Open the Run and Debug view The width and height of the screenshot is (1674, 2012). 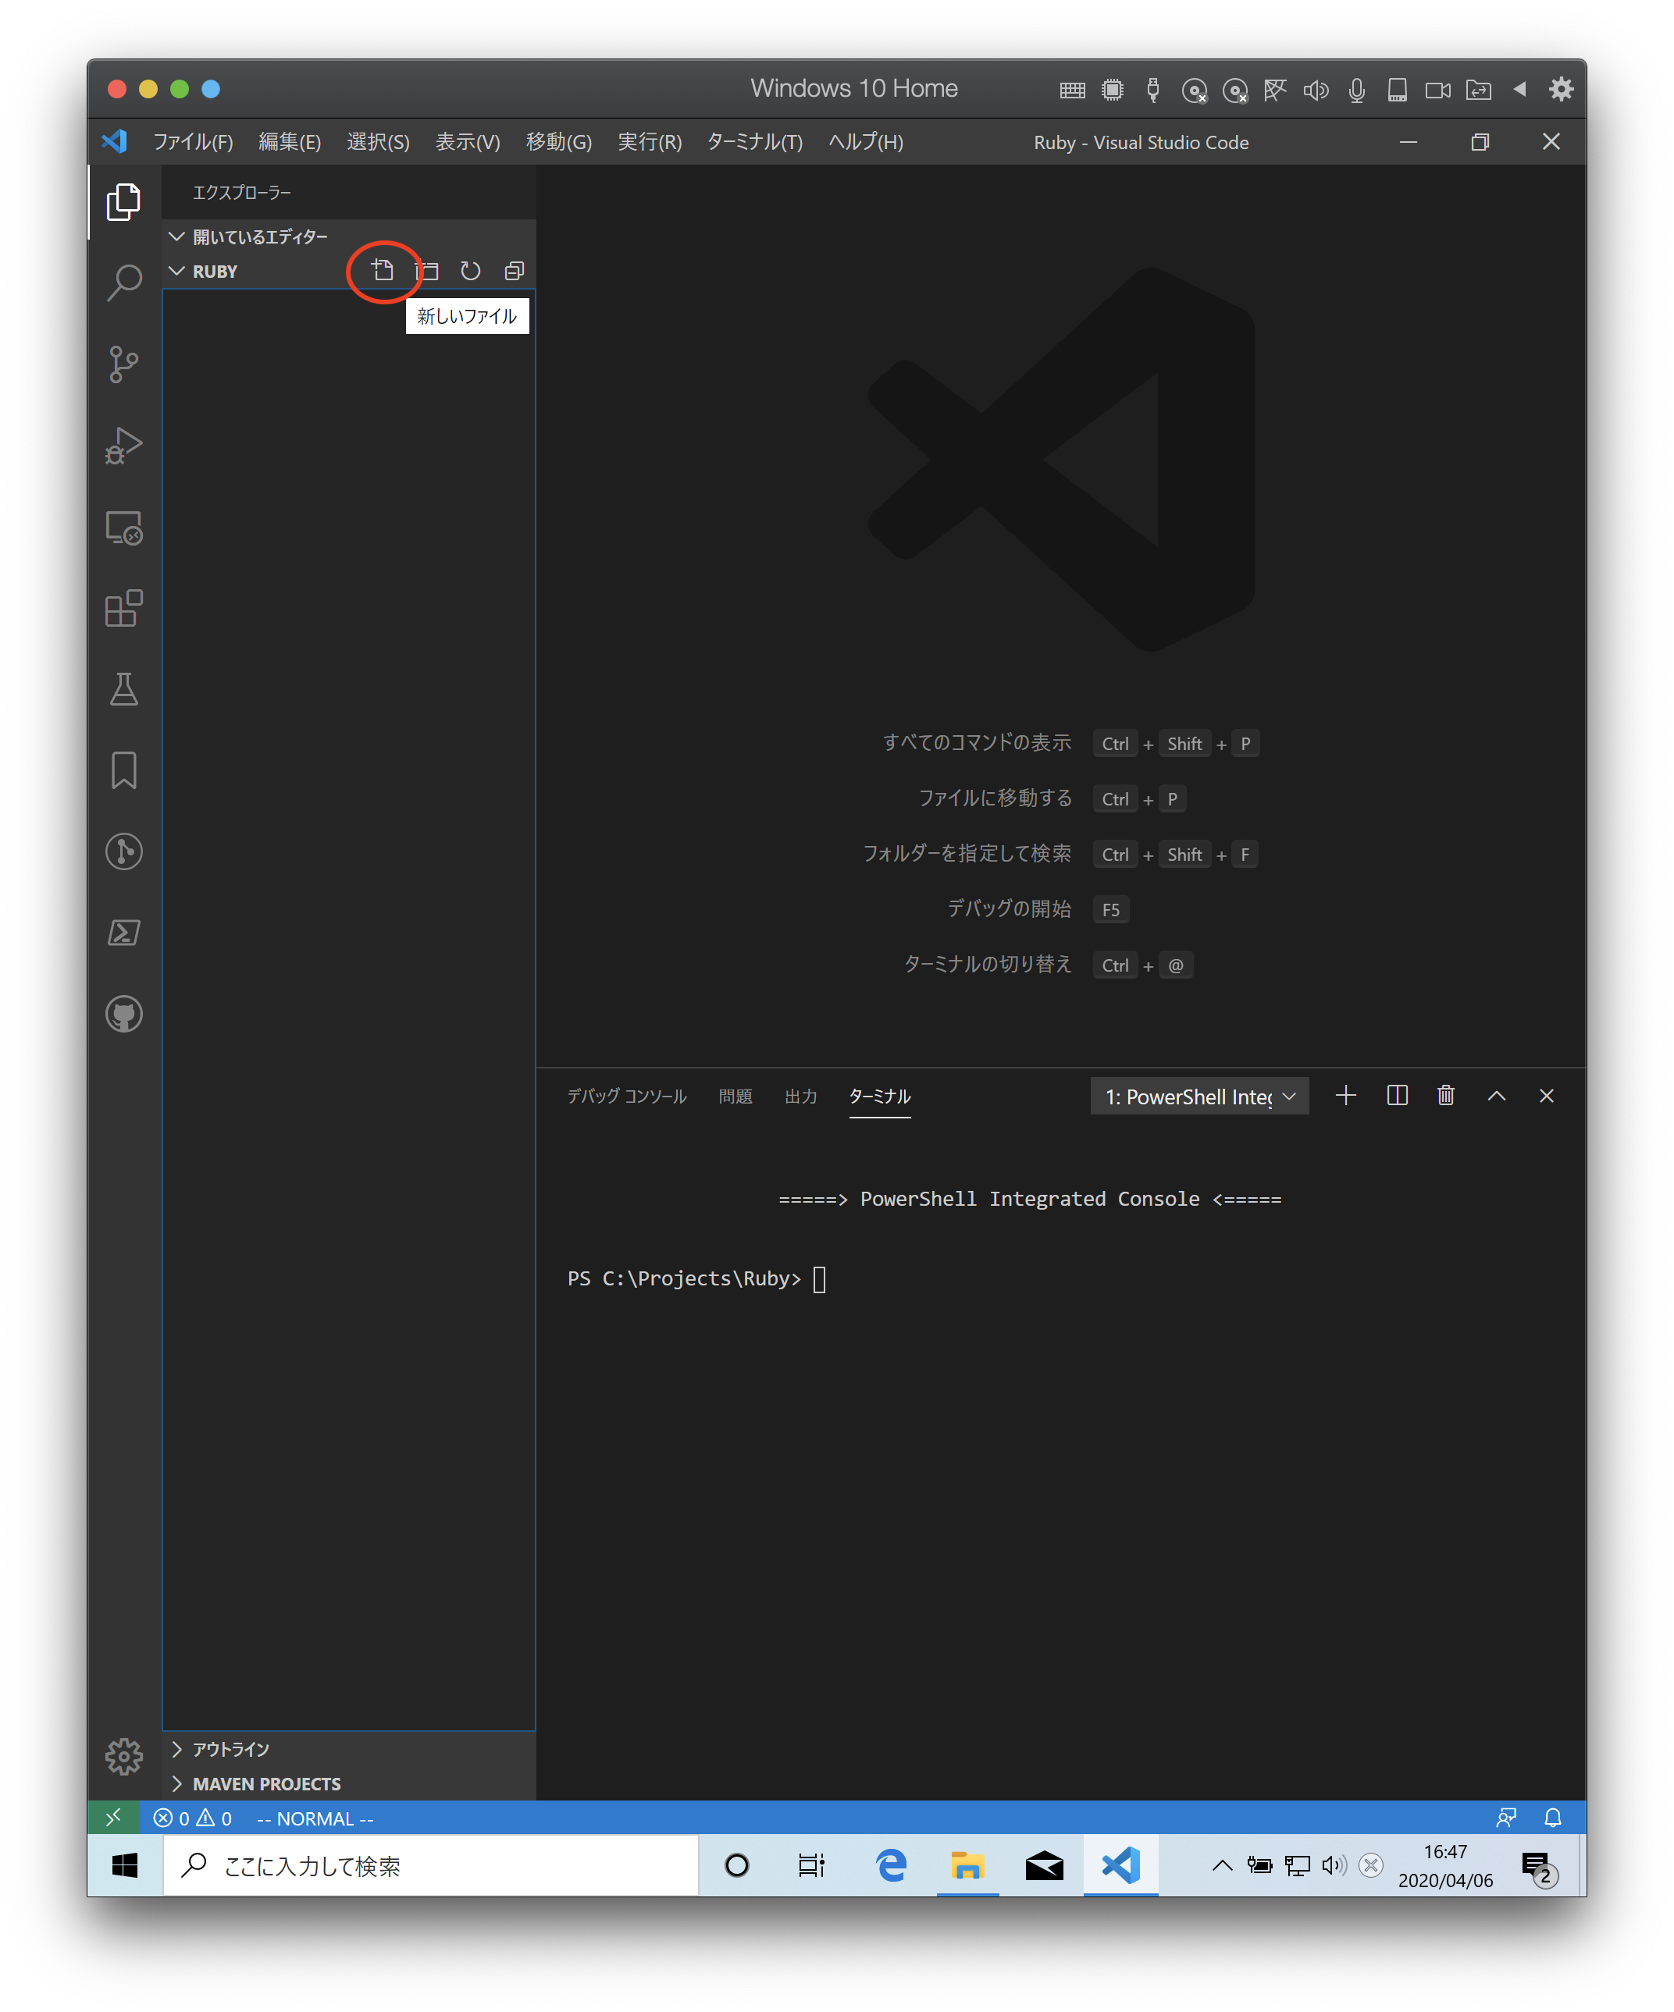point(123,446)
